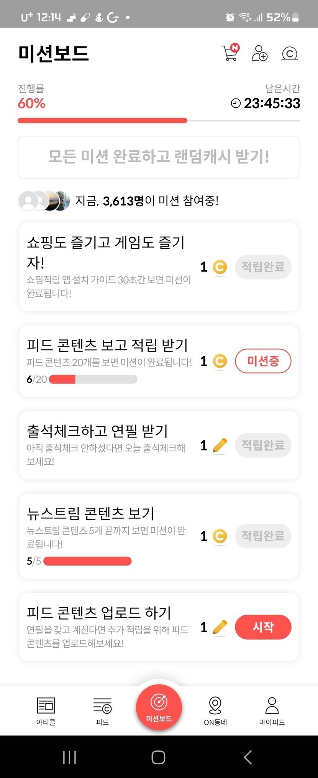Tap the 미션보드 center button
318x778 pixels.
pos(159,707)
